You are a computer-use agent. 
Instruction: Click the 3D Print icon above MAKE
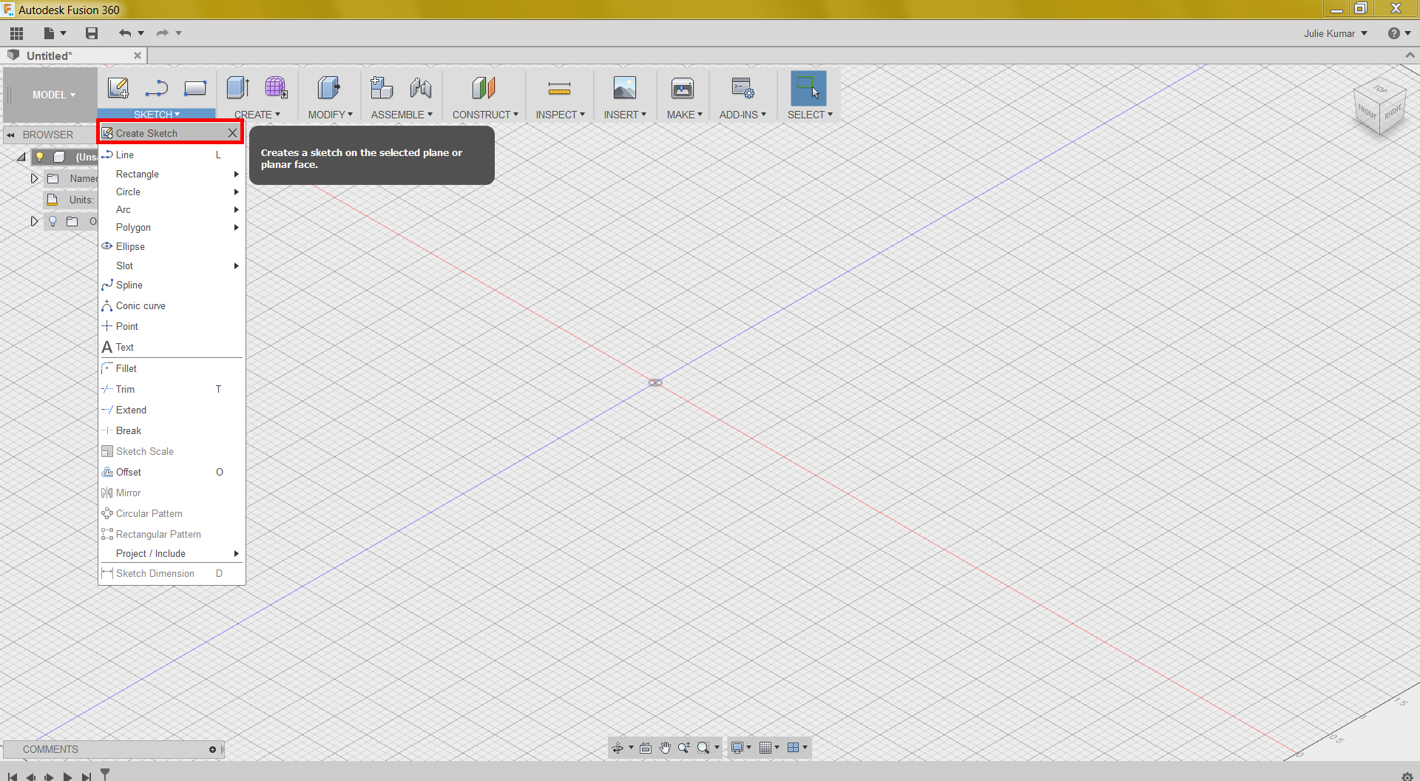[683, 88]
